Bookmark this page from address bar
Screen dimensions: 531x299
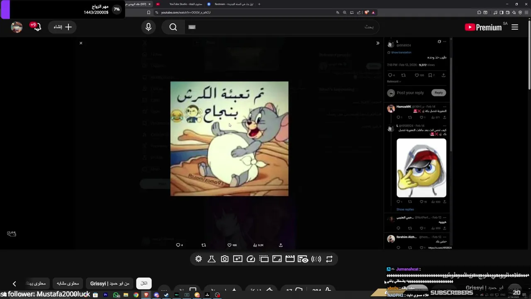149,12
